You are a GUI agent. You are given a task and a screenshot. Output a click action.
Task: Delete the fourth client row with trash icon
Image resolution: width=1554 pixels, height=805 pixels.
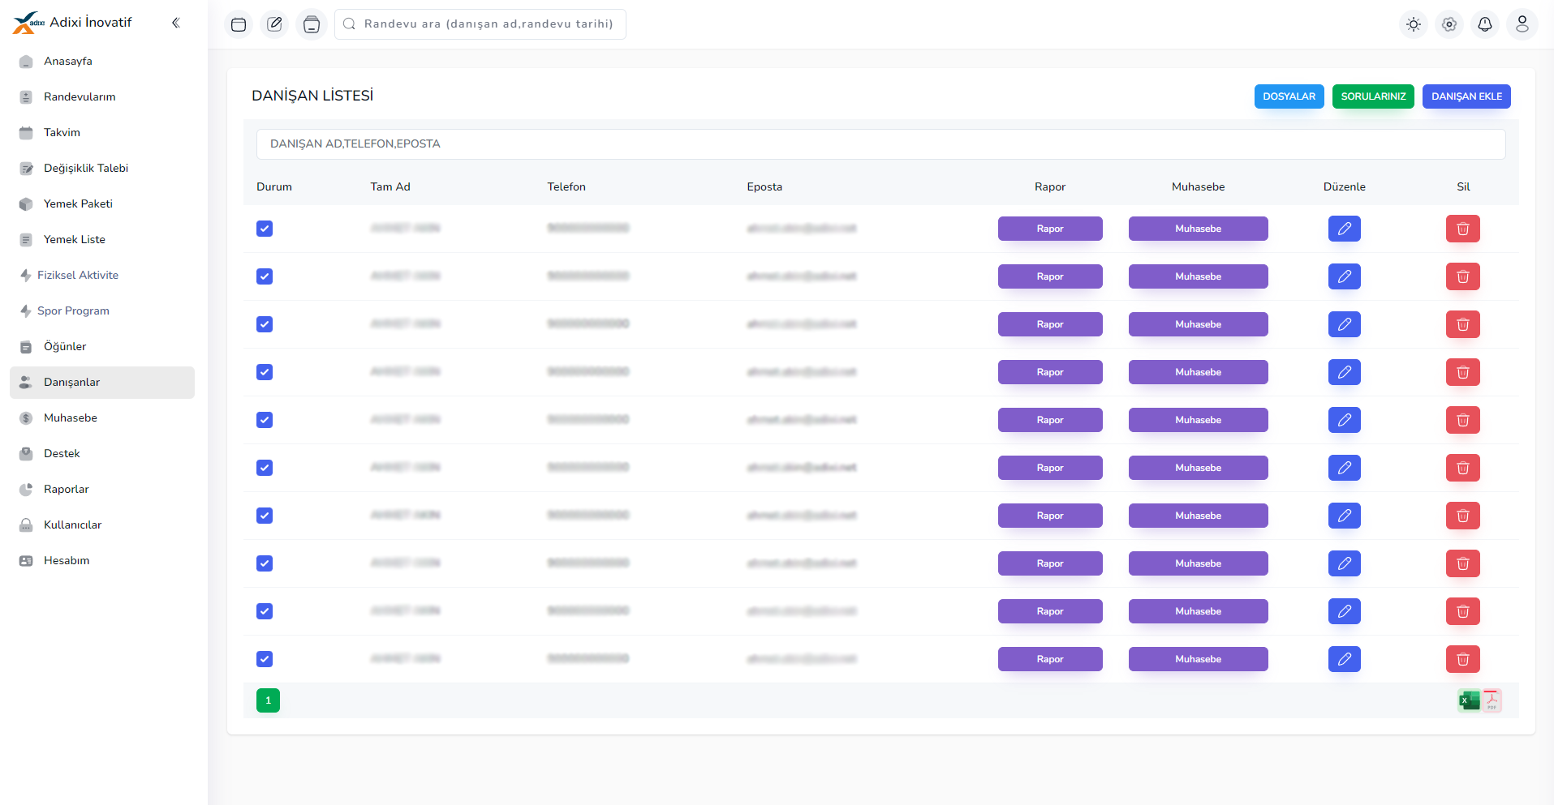pos(1463,372)
